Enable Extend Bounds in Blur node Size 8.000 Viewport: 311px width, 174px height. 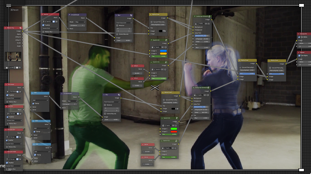pyautogui.click(x=117, y=34)
